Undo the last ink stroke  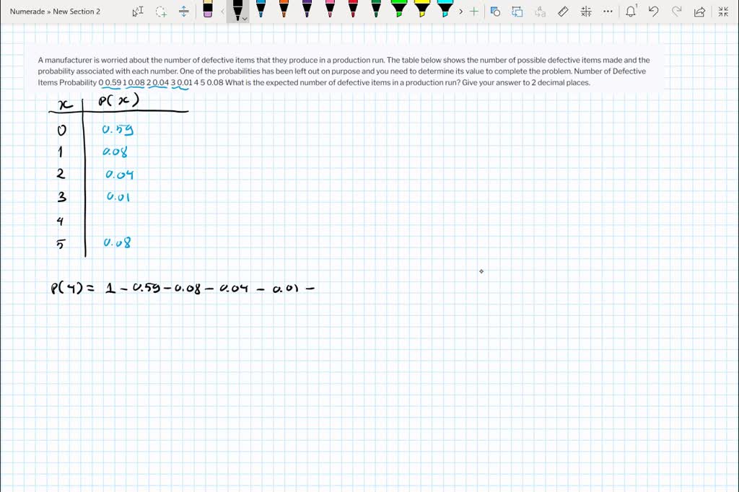[653, 12]
